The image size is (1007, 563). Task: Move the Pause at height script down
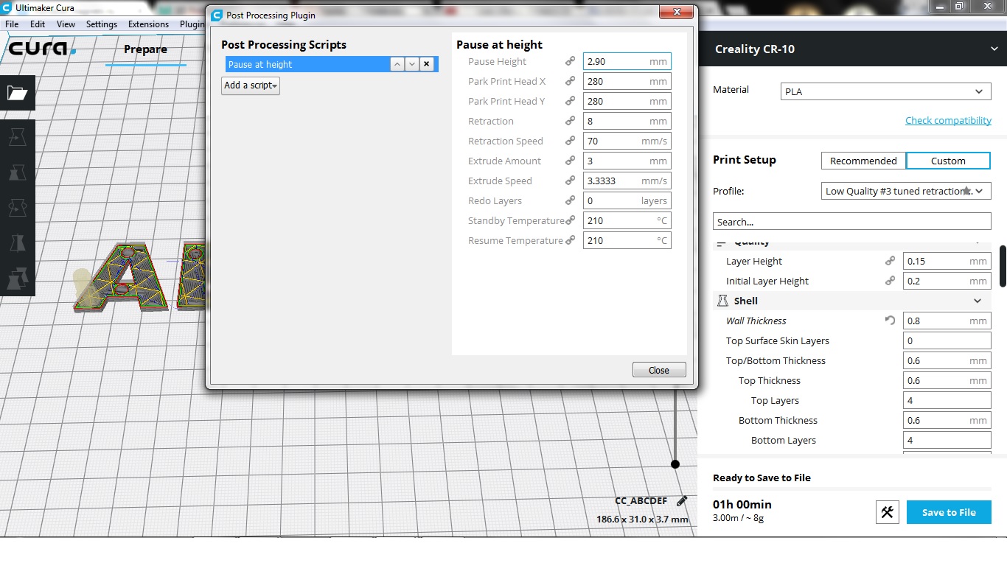[412, 64]
